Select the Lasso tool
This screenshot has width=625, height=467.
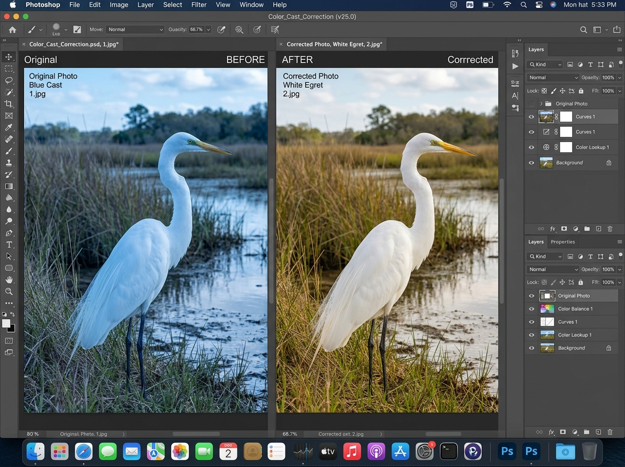pyautogui.click(x=8, y=81)
